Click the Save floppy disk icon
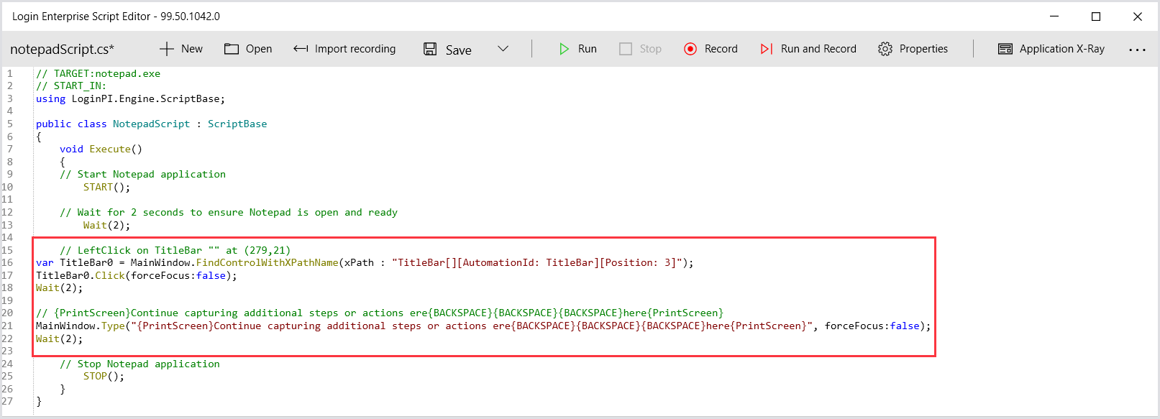 (430, 49)
